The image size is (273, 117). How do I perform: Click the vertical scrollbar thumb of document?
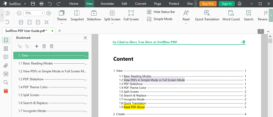click(270, 41)
